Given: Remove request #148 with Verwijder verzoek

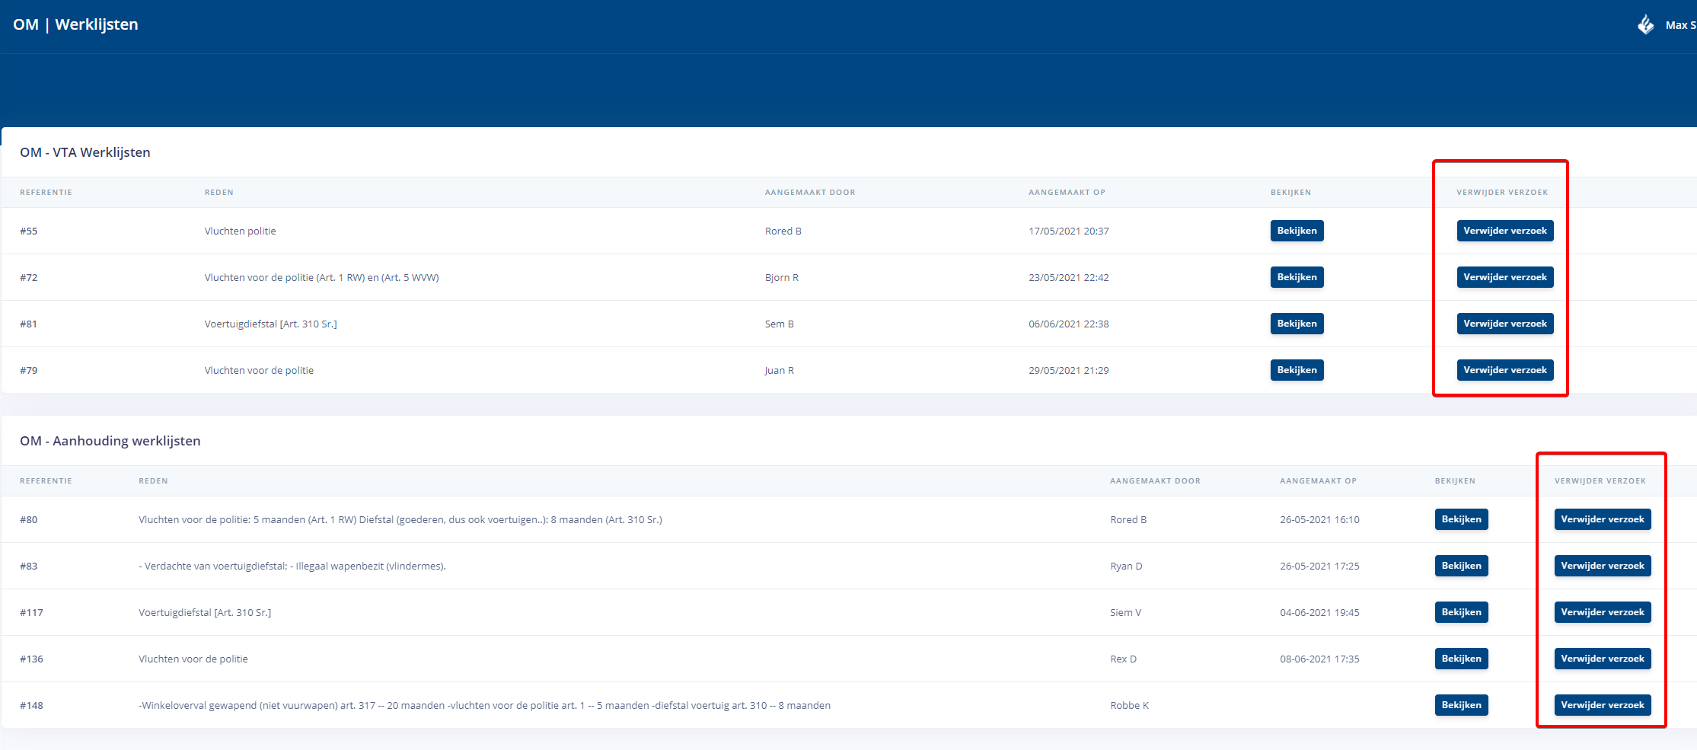Looking at the screenshot, I should pyautogui.click(x=1602, y=705).
